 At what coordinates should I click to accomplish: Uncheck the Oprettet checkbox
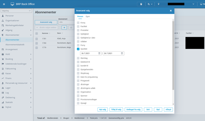pyautogui.click(x=78, y=49)
